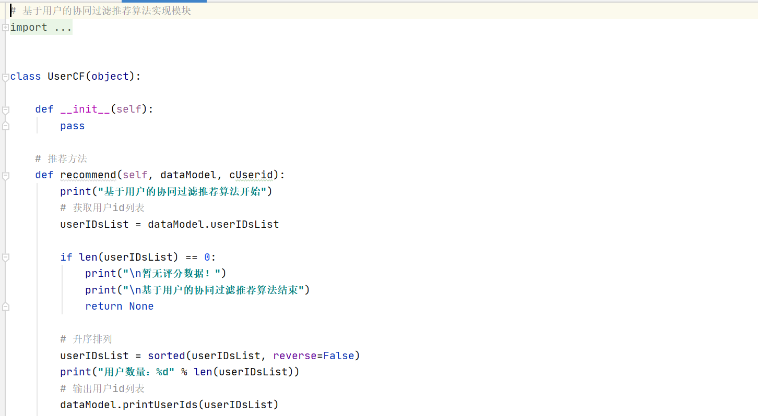Expand the folded import block plus marker
Image resolution: width=758 pixels, height=416 pixels.
click(5, 27)
